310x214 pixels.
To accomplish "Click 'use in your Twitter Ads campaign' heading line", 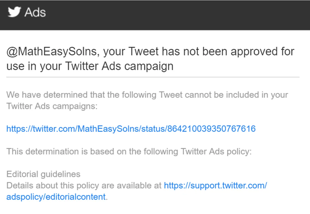I will click(90, 66).
